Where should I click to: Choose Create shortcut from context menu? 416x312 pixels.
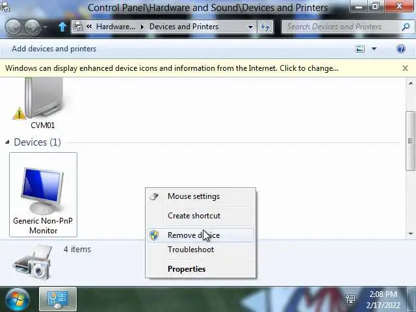click(x=200, y=216)
